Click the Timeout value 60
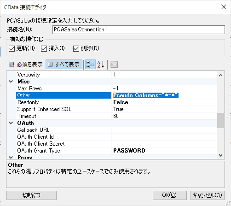 coord(116,116)
